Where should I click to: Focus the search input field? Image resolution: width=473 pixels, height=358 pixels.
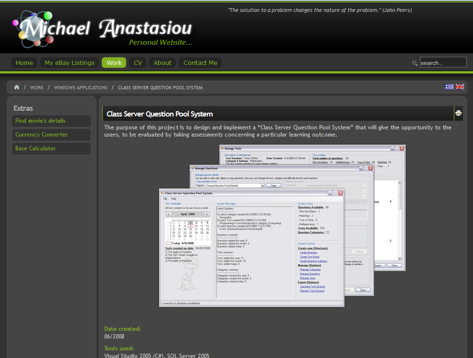coord(443,63)
